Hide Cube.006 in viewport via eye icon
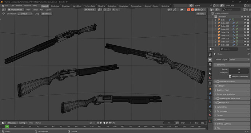This screenshot has height=133, width=251. [244, 38]
